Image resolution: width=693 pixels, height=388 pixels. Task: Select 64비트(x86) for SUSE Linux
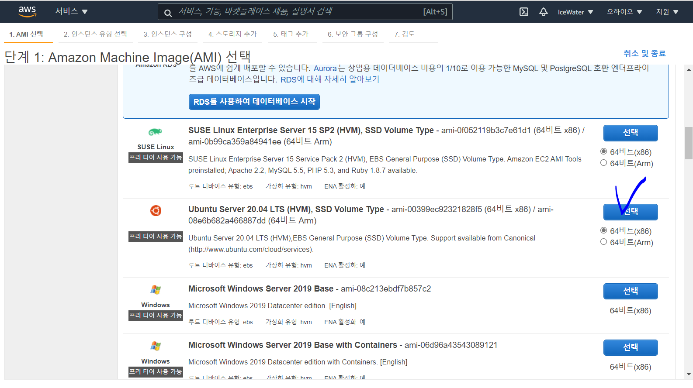point(603,151)
